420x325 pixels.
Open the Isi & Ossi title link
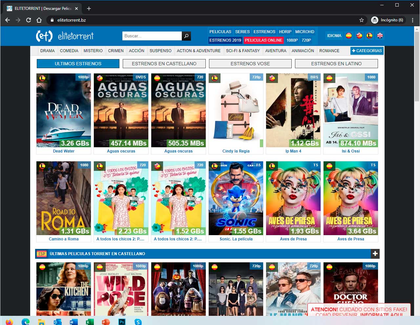351,151
